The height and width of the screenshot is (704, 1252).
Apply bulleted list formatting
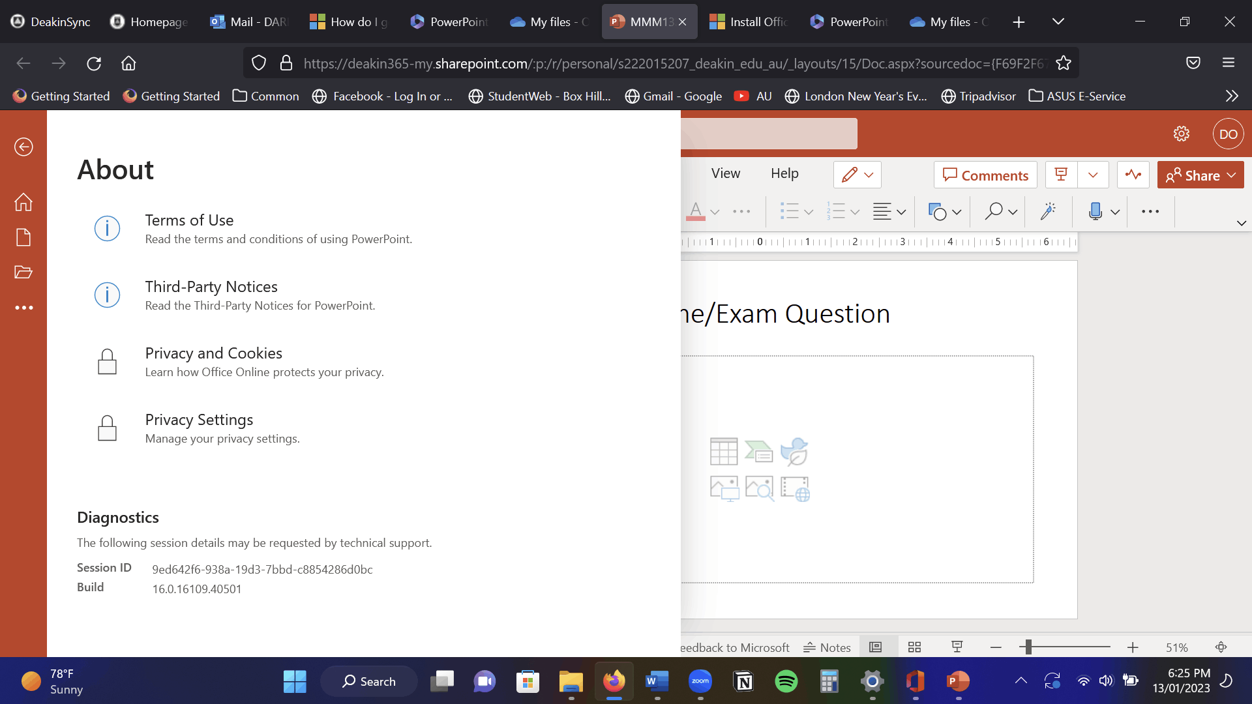coord(790,211)
